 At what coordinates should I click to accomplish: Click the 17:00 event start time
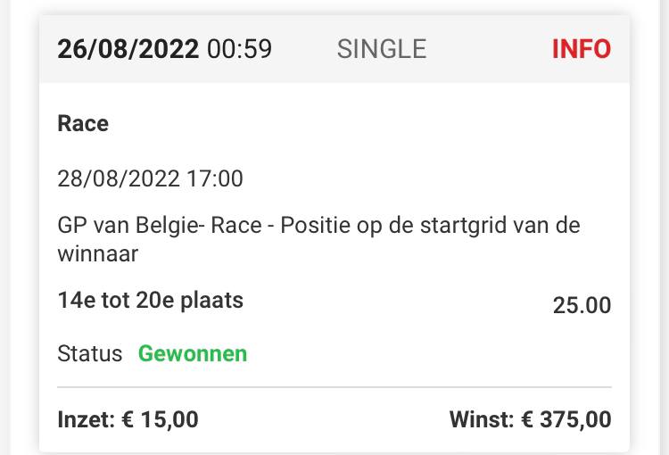(x=214, y=178)
